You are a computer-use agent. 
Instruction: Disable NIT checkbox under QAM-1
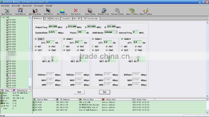(x=36, y=47)
